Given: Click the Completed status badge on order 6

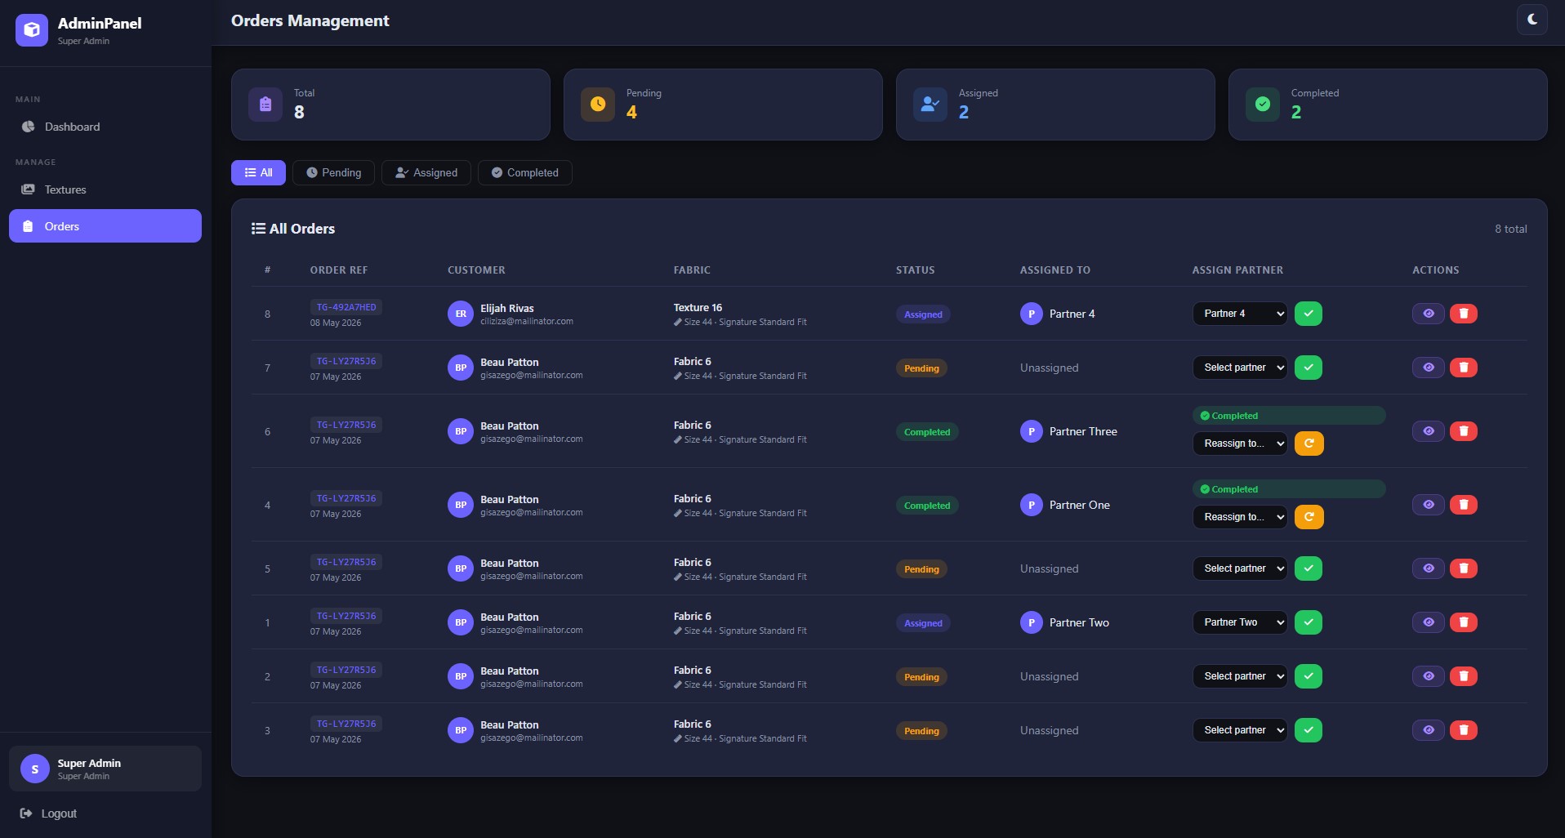Looking at the screenshot, I should coord(927,432).
